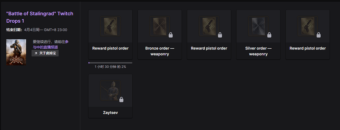Click the lock icon on Zaytsev reward
The height and width of the screenshot is (130, 340).
tap(121, 99)
